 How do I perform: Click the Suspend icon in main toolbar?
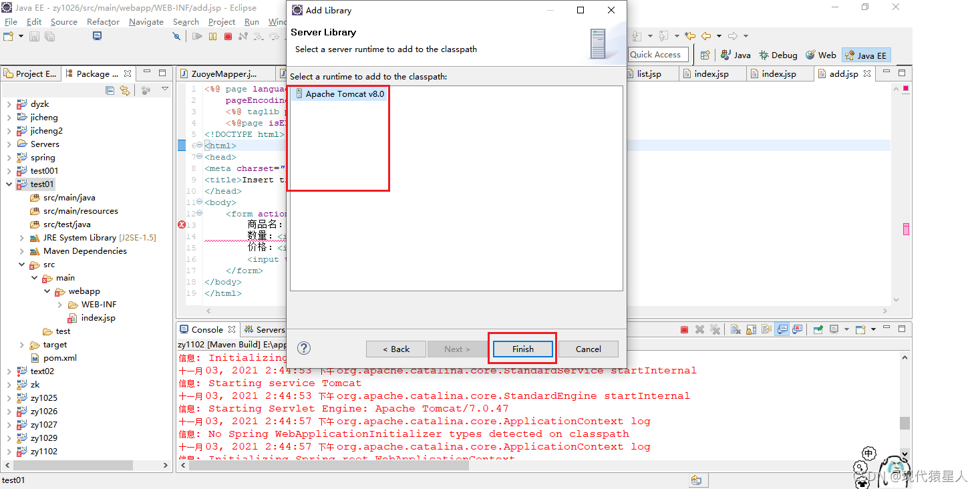click(212, 36)
